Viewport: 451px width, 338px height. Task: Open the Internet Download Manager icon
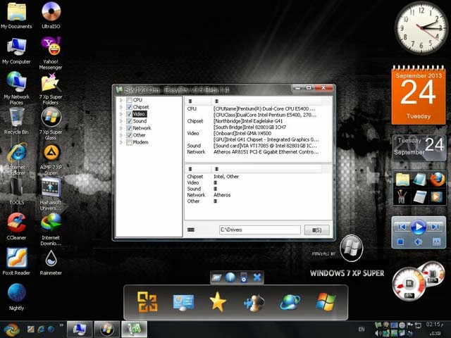tap(51, 229)
